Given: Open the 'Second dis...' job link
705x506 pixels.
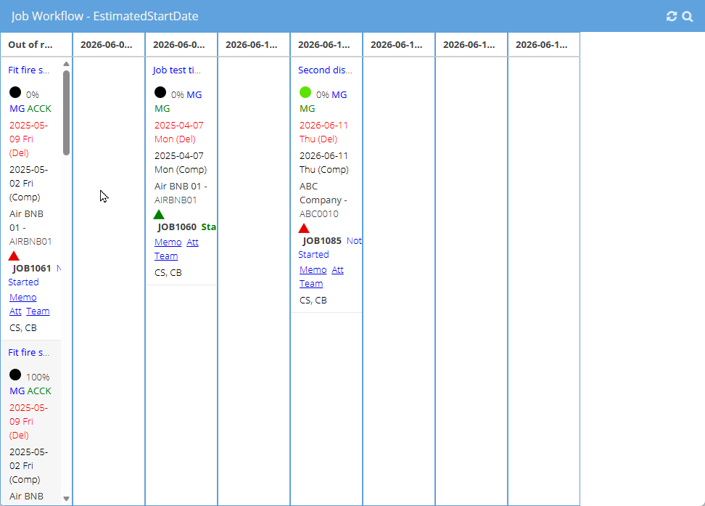Looking at the screenshot, I should (325, 70).
